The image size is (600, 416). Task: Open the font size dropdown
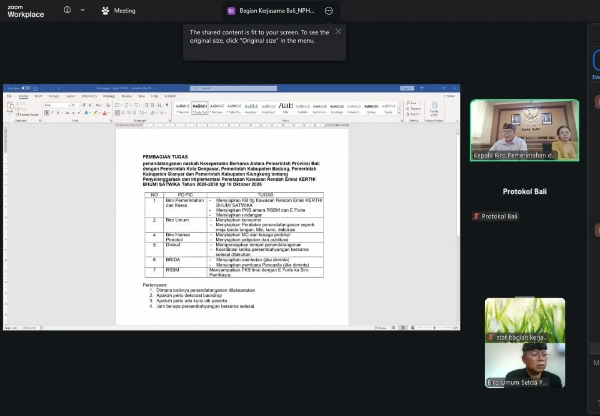pos(76,105)
